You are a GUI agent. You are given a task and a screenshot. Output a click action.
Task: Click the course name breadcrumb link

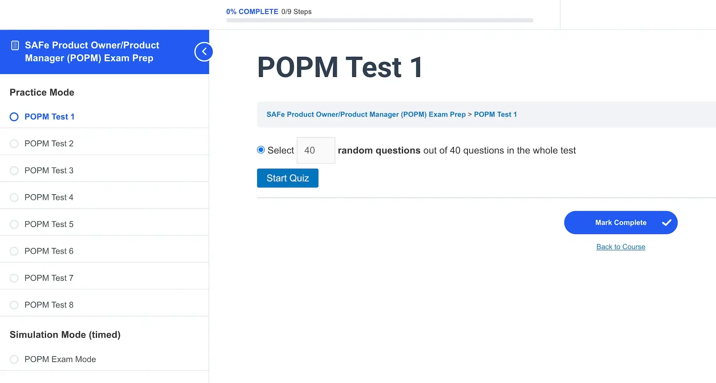click(366, 114)
